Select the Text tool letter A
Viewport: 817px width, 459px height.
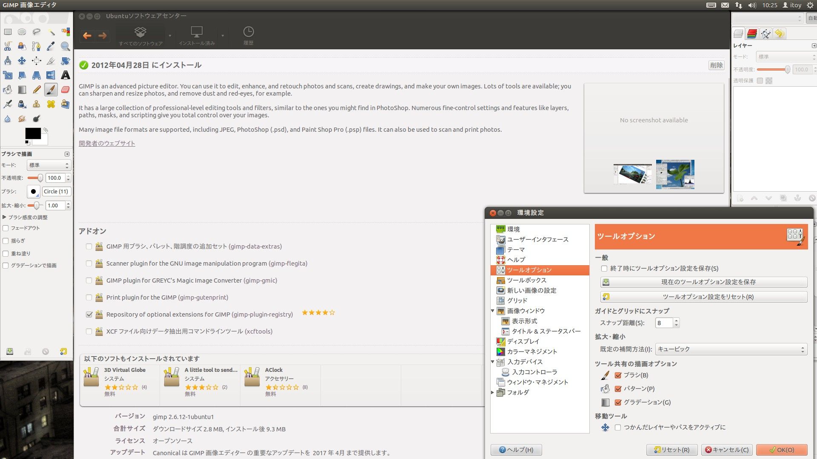click(x=66, y=75)
